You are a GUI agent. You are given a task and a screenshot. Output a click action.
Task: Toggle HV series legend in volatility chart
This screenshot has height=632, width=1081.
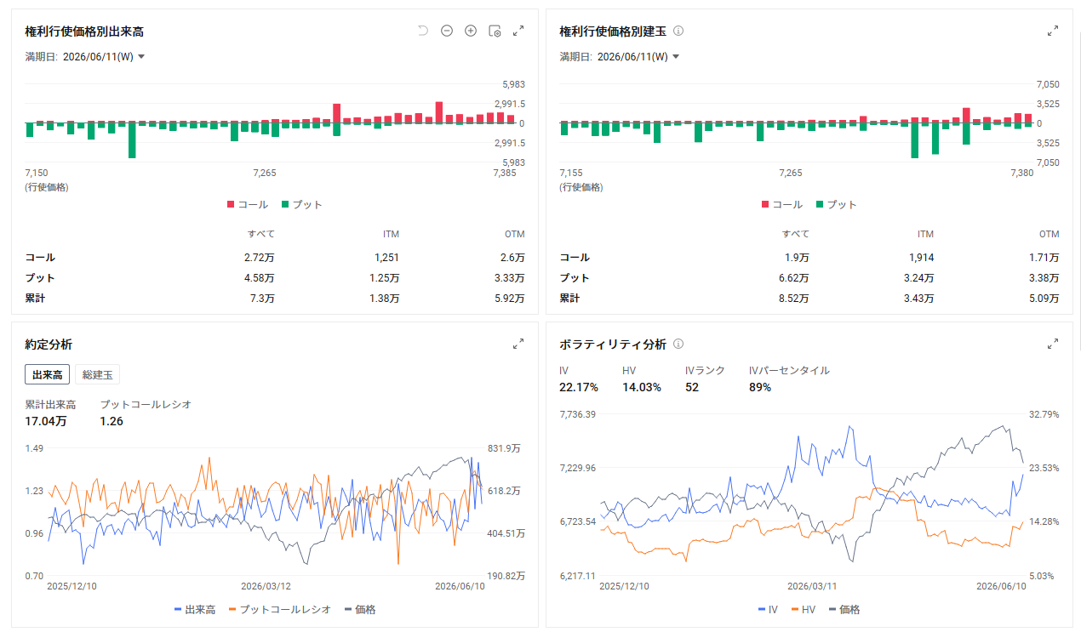[x=804, y=609]
